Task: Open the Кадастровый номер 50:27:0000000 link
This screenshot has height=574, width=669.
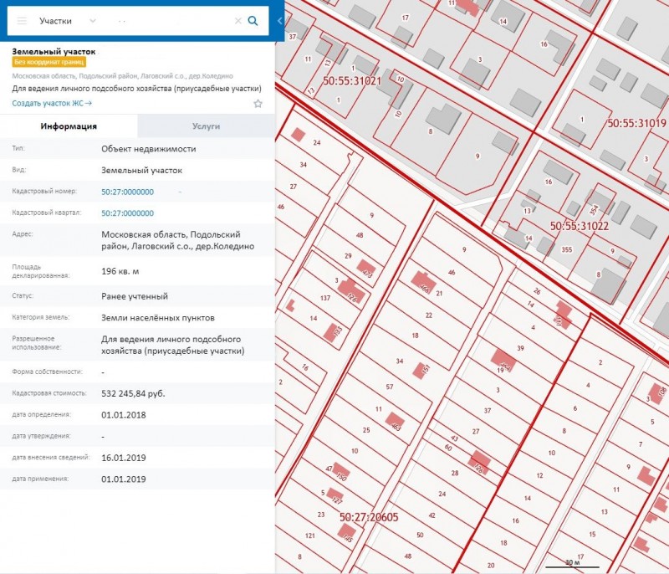Action: [127, 192]
